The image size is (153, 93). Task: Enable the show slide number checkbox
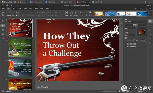pyautogui.click(x=125, y=44)
